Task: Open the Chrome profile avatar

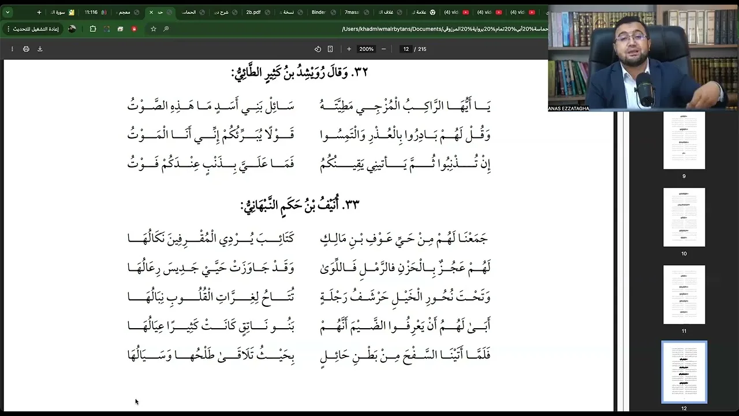Action: click(72, 29)
